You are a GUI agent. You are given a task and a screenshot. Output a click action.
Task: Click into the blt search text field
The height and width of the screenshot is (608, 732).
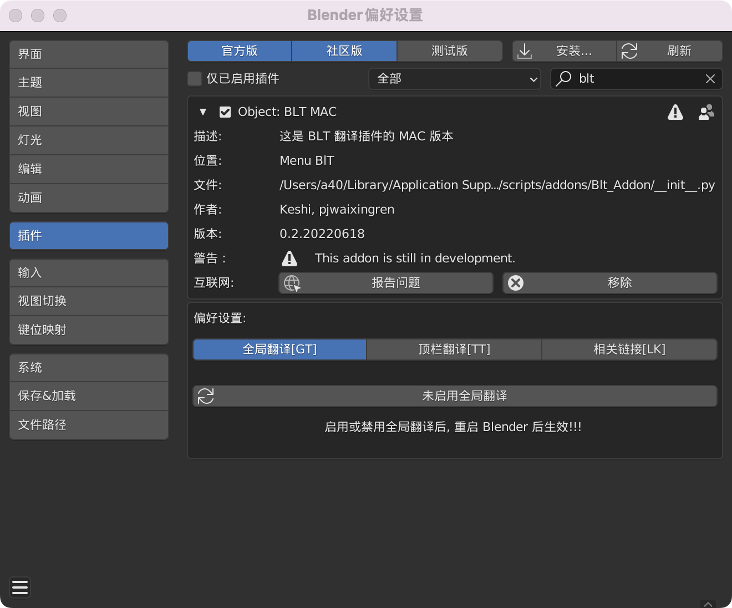[x=637, y=79]
